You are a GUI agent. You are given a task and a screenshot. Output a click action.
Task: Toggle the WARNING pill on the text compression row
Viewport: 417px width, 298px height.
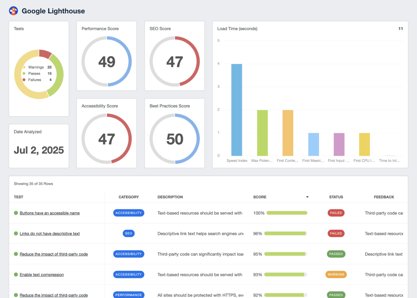tap(336, 274)
